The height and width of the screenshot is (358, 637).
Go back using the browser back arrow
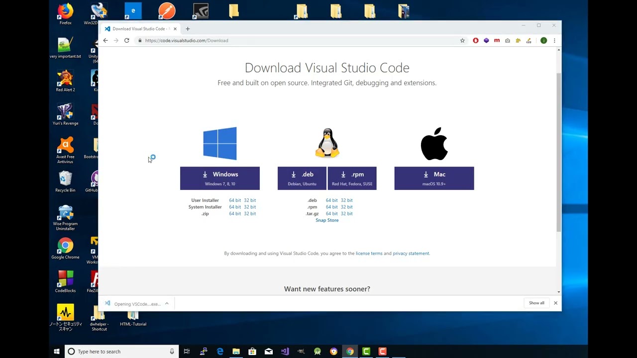pyautogui.click(x=106, y=40)
